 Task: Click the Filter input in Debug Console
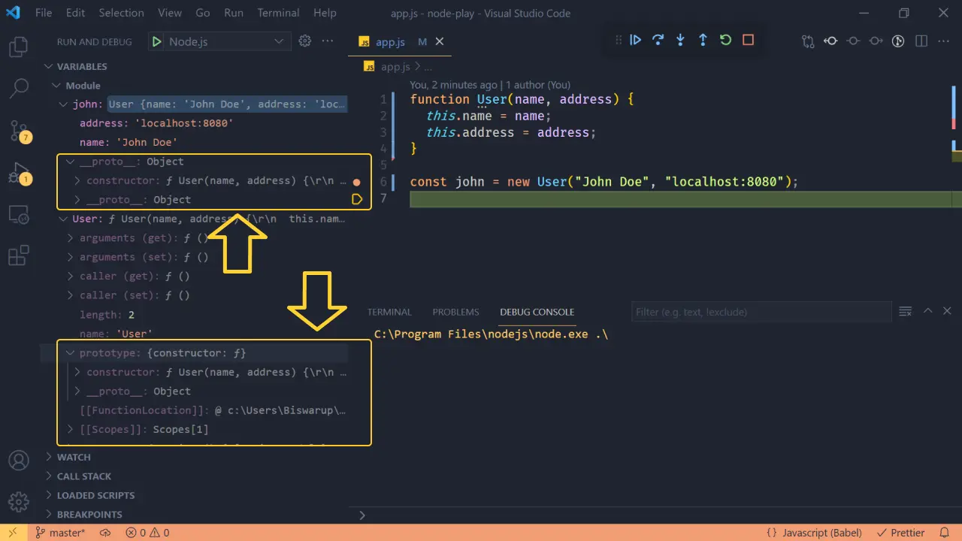tap(761, 312)
